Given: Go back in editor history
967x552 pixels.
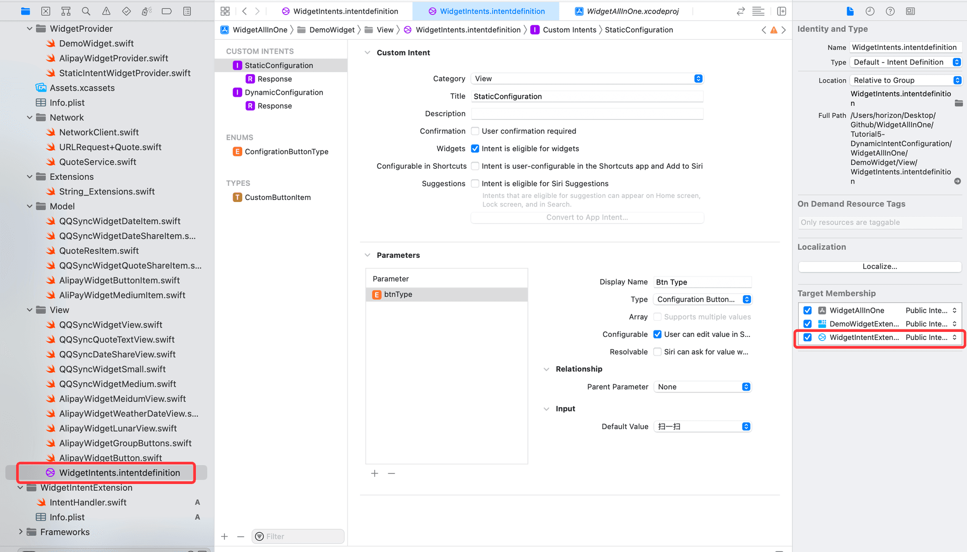Looking at the screenshot, I should pyautogui.click(x=244, y=11).
